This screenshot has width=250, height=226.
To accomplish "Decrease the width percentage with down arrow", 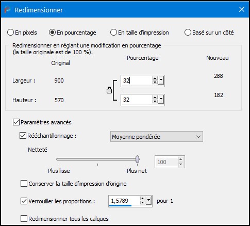I will 155,83.
